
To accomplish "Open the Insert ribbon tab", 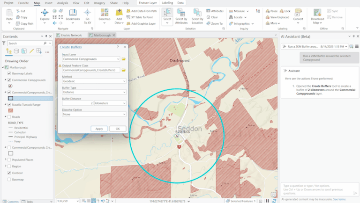I will click(x=48, y=3).
